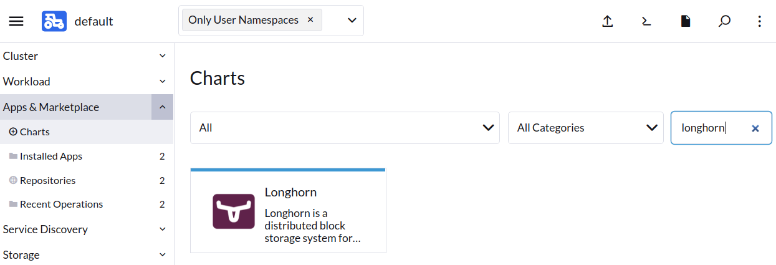Viewport: 776px width, 265px height.
Task: Clear the longhorn search text
Action: pos(755,128)
